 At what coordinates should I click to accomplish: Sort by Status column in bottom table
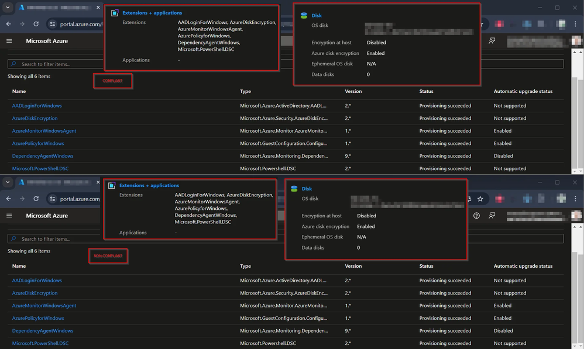[x=426, y=266]
